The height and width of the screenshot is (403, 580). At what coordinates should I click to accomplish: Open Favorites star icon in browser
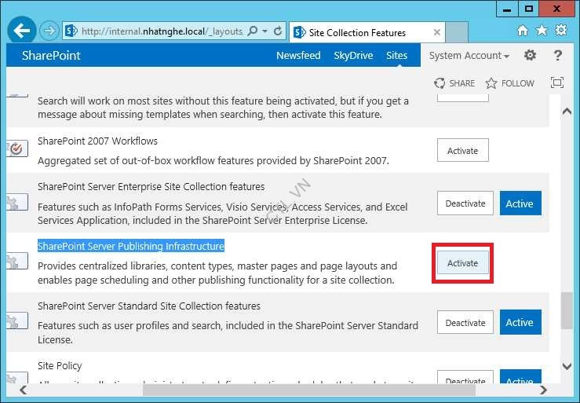tap(542, 31)
